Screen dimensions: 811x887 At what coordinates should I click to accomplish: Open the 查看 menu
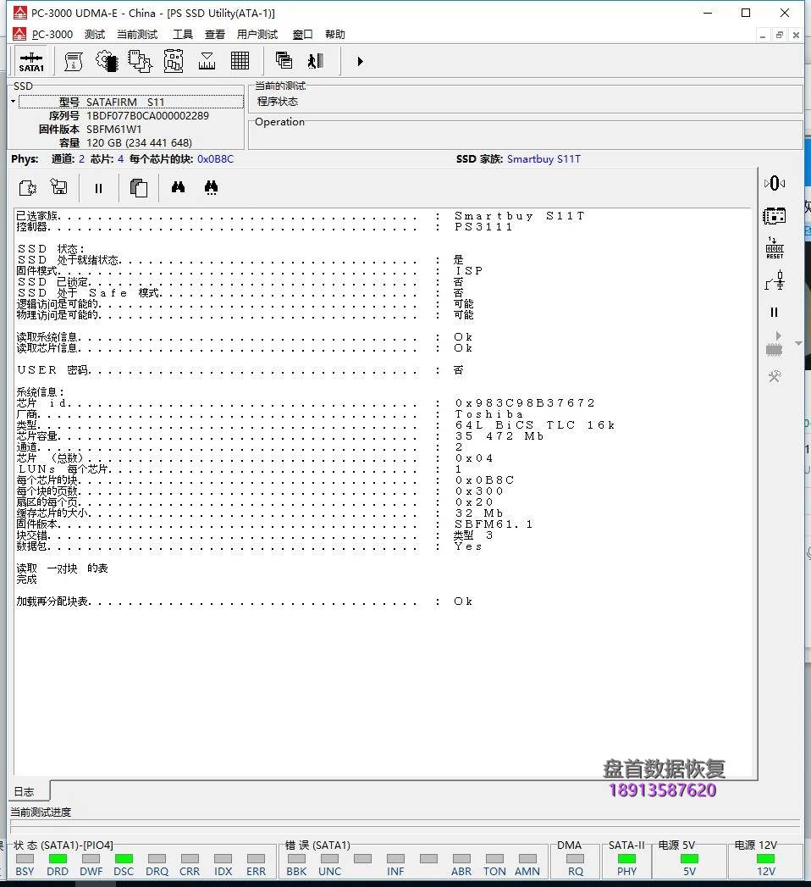coord(215,35)
